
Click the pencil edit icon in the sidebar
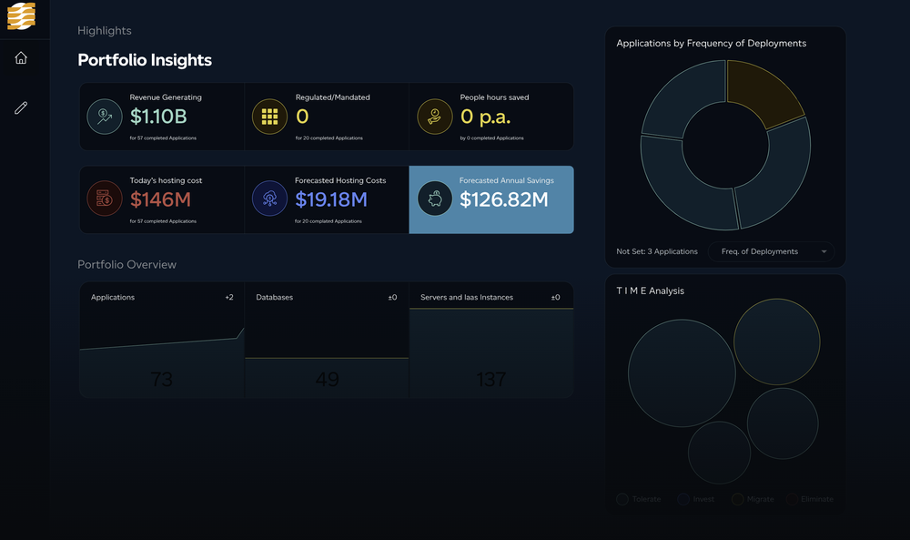tap(21, 108)
